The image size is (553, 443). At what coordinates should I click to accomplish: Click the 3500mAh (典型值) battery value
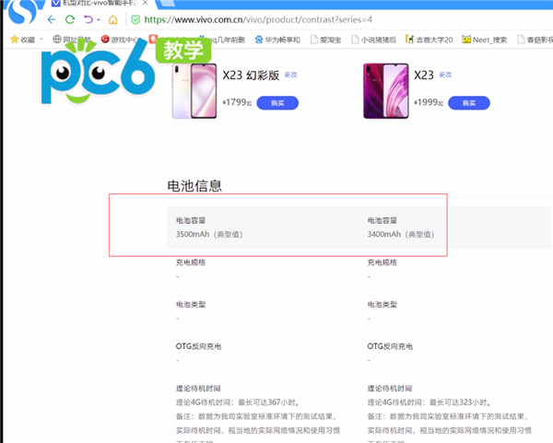209,234
